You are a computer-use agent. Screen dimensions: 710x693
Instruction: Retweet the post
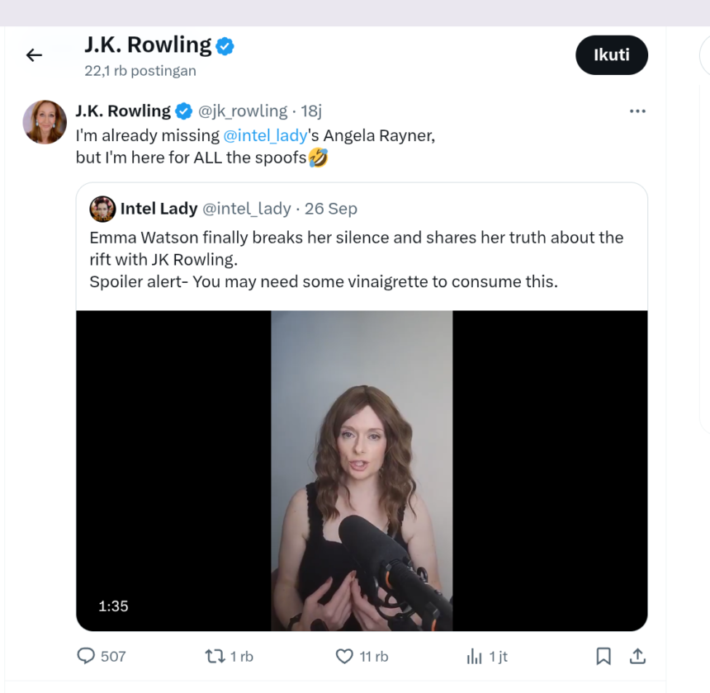(x=215, y=656)
